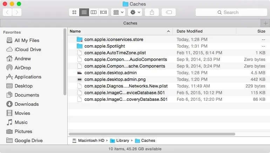Open Applications in sidebar
This screenshot has width=270, height=153.
[x=24, y=77]
